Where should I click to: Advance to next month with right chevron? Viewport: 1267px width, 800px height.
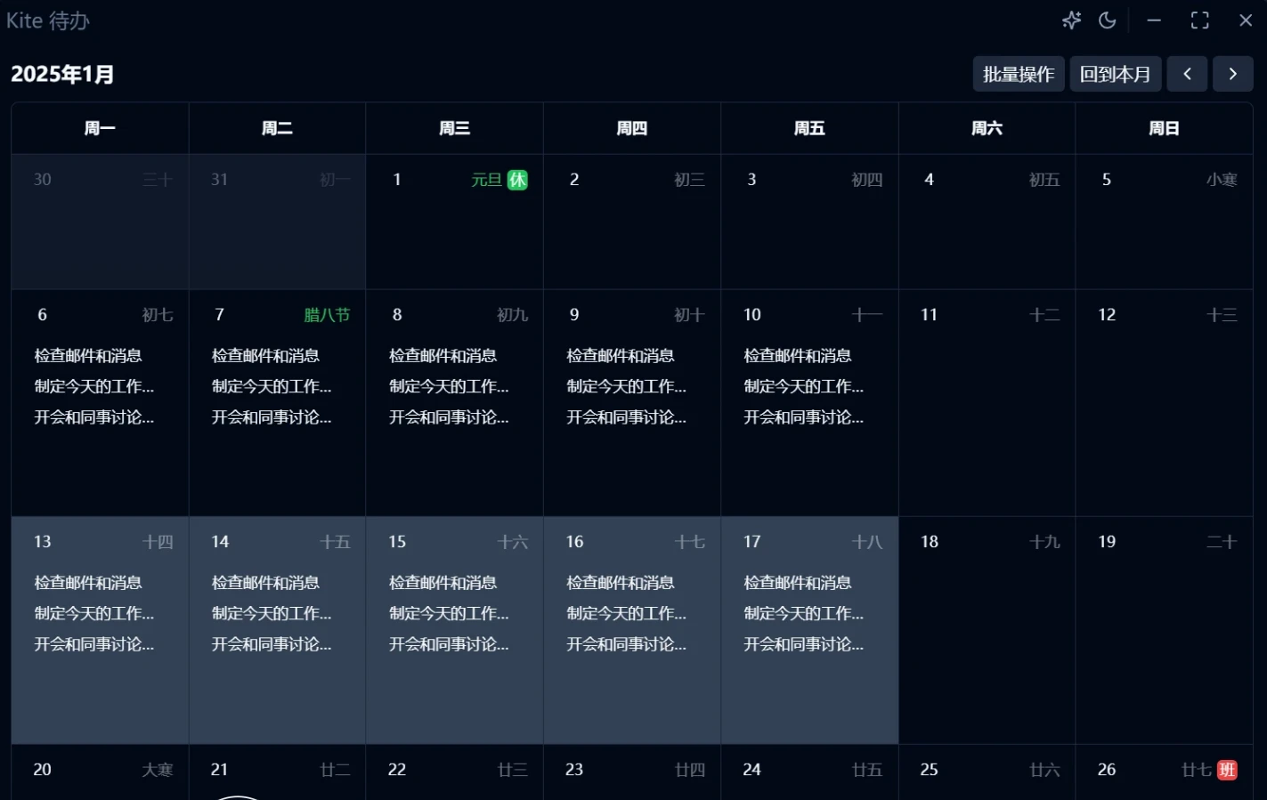[1232, 74]
